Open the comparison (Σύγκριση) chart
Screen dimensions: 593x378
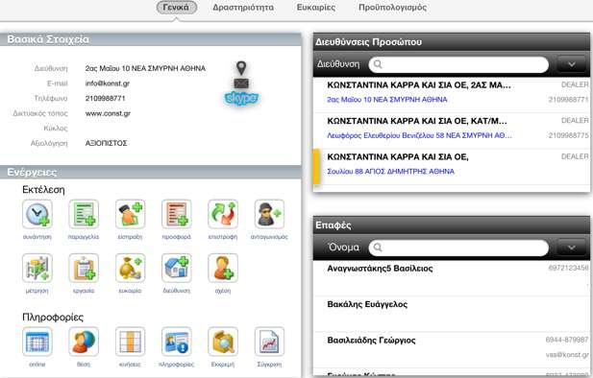point(269,342)
